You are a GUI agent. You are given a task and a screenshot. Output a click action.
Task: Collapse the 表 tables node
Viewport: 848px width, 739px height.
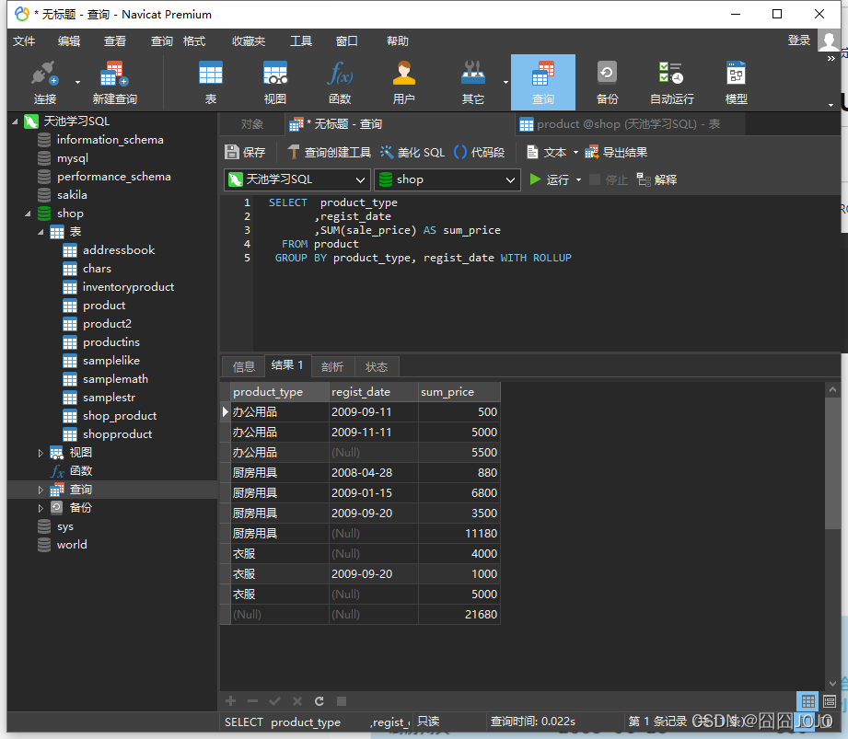(x=41, y=232)
